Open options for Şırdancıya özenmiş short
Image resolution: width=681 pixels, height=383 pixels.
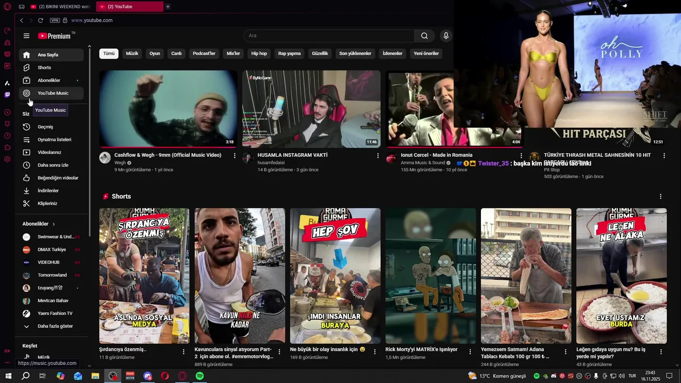pos(184,352)
